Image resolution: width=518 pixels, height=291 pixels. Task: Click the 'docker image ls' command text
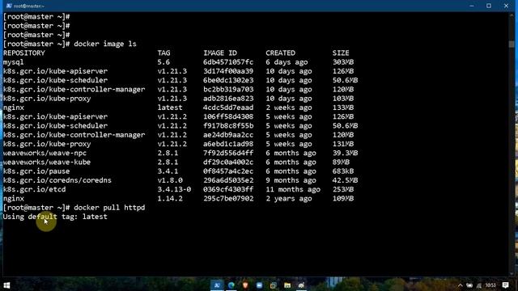click(105, 44)
